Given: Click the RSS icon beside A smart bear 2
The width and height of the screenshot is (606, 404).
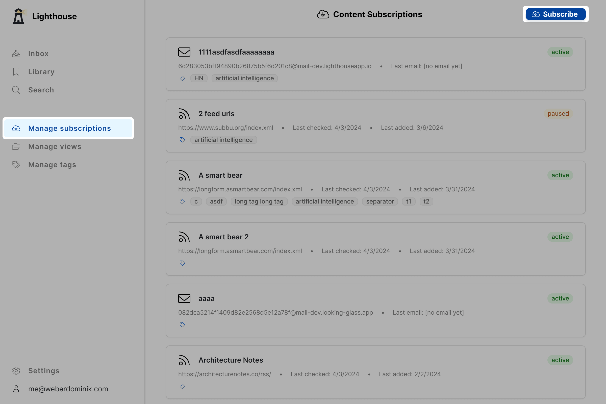Looking at the screenshot, I should click(x=184, y=237).
